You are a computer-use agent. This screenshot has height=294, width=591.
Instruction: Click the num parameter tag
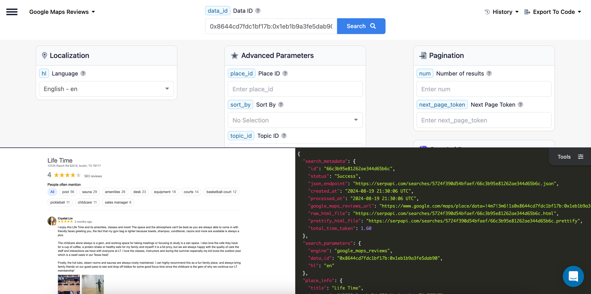point(425,73)
